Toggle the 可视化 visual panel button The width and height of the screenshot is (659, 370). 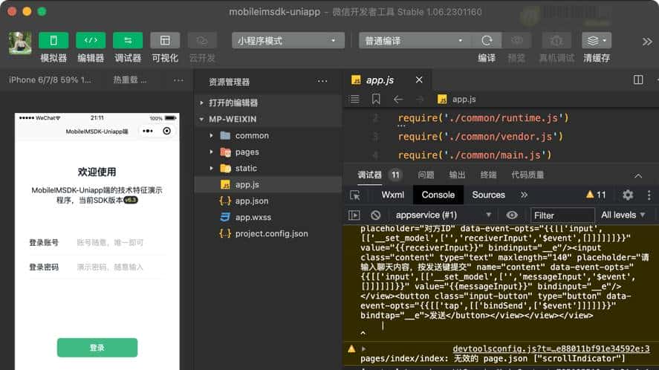click(x=165, y=41)
